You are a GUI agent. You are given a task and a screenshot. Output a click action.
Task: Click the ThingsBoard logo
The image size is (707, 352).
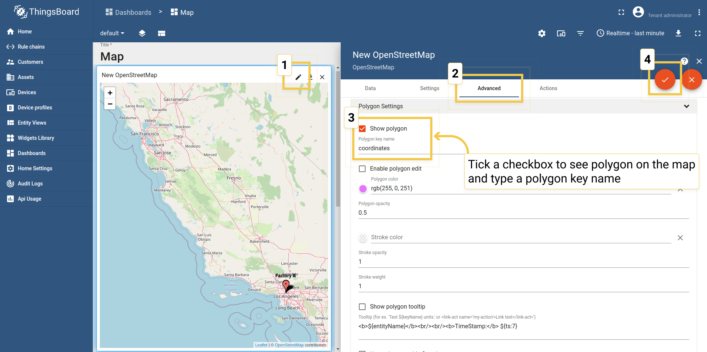tap(46, 12)
